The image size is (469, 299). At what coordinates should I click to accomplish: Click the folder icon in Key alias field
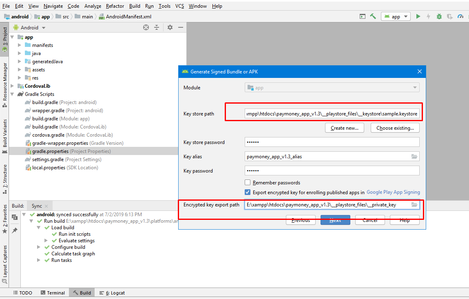coord(414,157)
